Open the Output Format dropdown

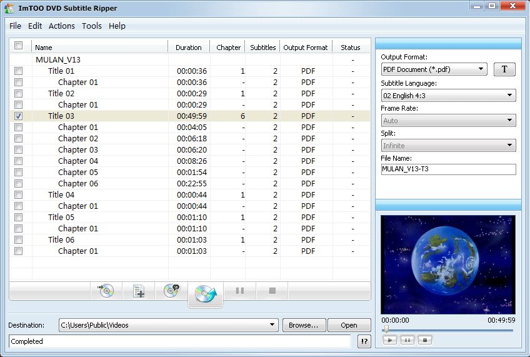[434, 69]
